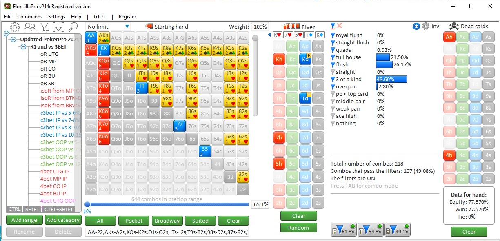This screenshot has height=241, width=500.
Task: Click the gray gear icon next to Inv
Action: pos(426,26)
